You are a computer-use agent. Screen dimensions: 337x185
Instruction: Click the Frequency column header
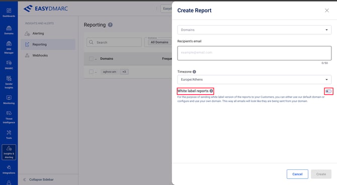(x=167, y=58)
